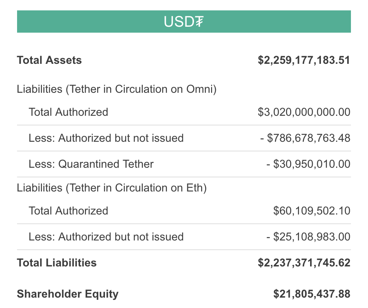Click the $3,020,000,000.00 authorized amount
The height and width of the screenshot is (308, 368).
(x=304, y=112)
